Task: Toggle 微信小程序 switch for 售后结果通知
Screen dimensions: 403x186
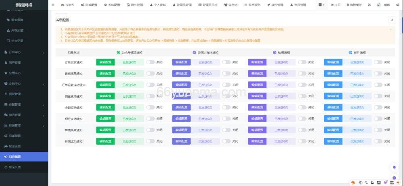Action: point(226,74)
